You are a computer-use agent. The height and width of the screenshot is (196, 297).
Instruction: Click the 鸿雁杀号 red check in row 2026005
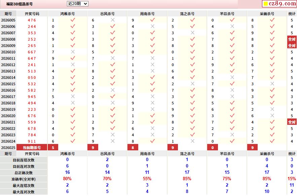[73, 20]
